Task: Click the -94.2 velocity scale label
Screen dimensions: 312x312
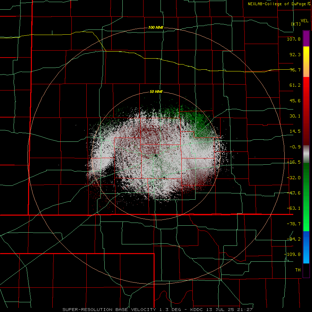Action: pos(294,239)
